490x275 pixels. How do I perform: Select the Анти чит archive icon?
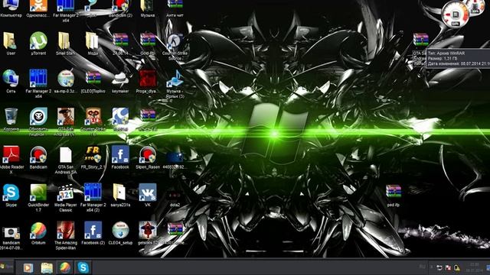pos(175,5)
